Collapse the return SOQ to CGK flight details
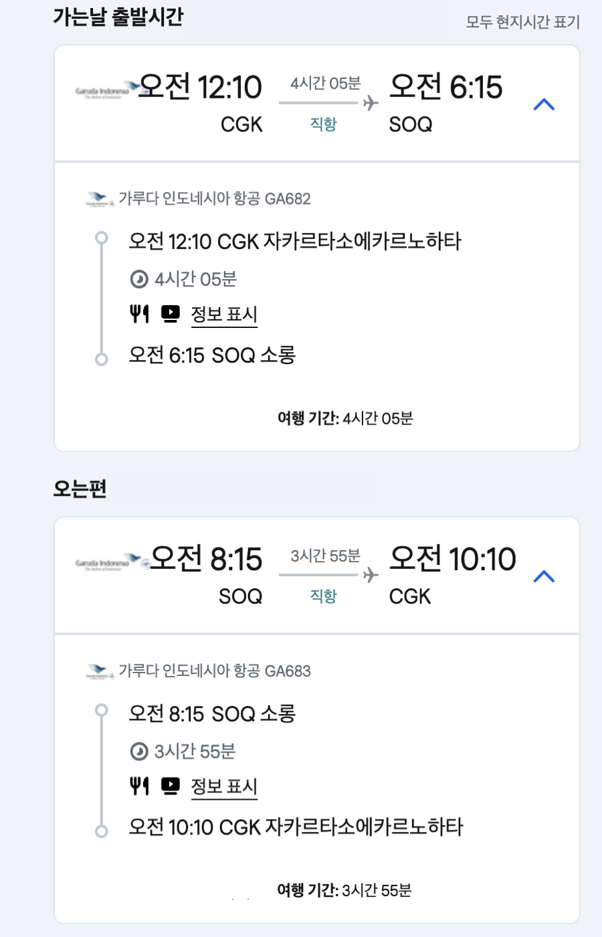 point(544,576)
